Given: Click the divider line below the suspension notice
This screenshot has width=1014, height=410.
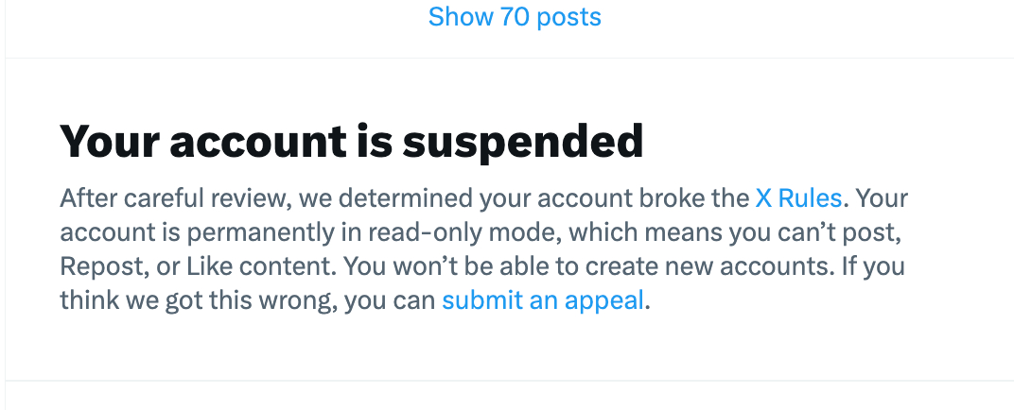Looking at the screenshot, I should tap(509, 381).
